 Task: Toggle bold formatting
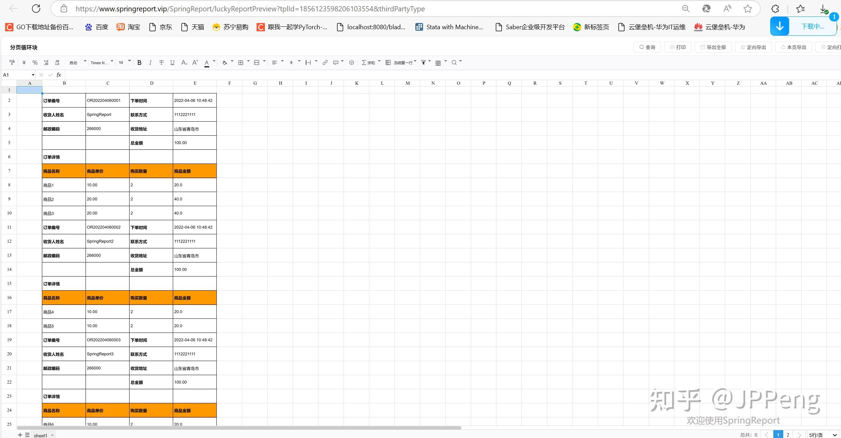coord(139,63)
